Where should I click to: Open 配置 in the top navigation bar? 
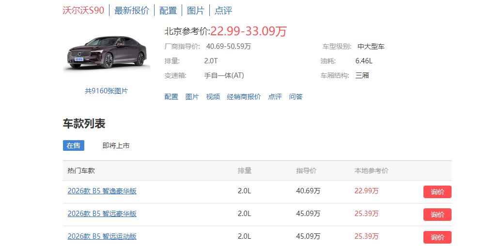168,11
